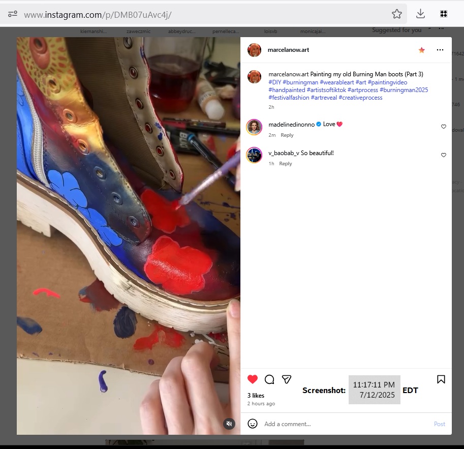The height and width of the screenshot is (449, 464).
Task: Unlike the post with red heart
Action: point(253,379)
